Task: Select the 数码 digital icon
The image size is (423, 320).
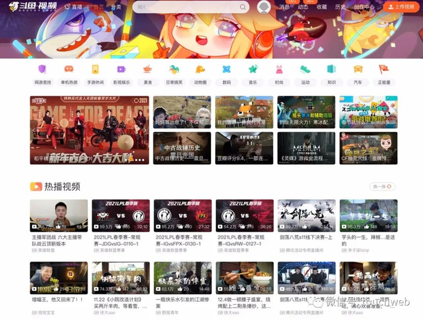Action: tap(227, 69)
